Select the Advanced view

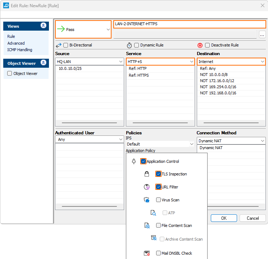tap(16, 43)
